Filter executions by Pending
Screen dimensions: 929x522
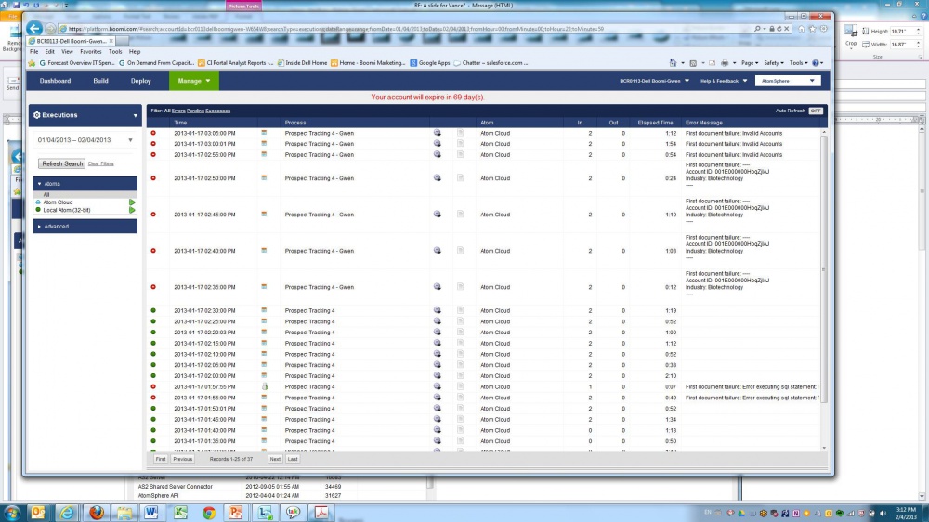tap(195, 111)
